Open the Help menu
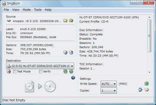Screen dimensions: 156x105 [x=48, y=10]
